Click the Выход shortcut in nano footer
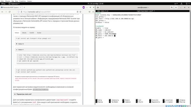The width and height of the screenshot is (191, 107). tap(99, 102)
